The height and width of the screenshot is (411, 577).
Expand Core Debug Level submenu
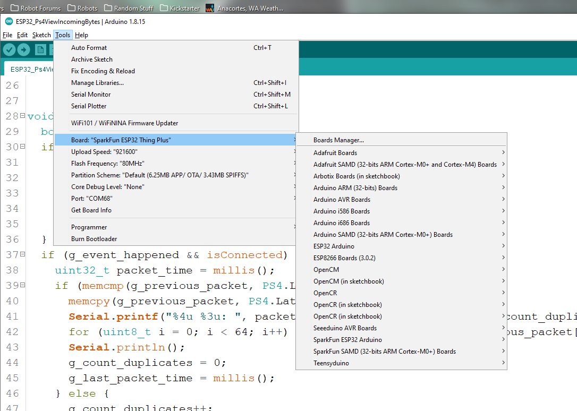(x=176, y=187)
